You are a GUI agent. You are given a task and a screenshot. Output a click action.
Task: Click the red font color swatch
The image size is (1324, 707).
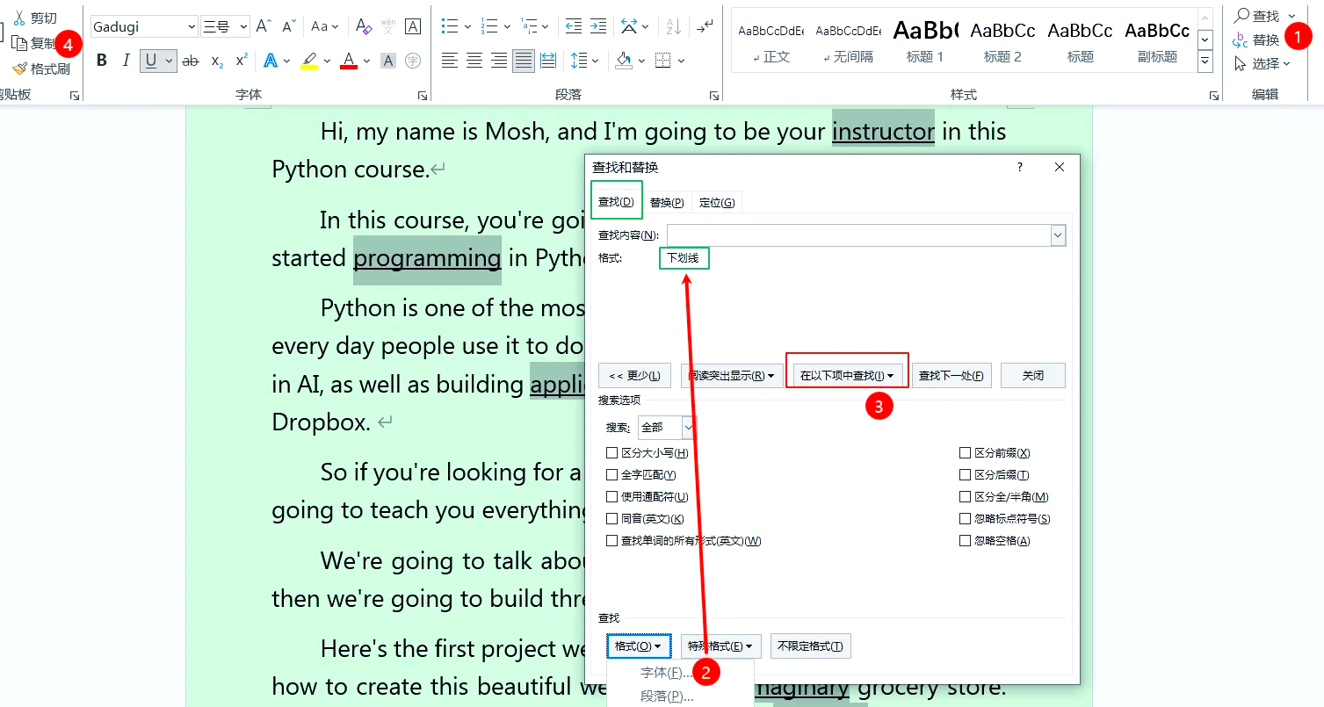(x=349, y=61)
